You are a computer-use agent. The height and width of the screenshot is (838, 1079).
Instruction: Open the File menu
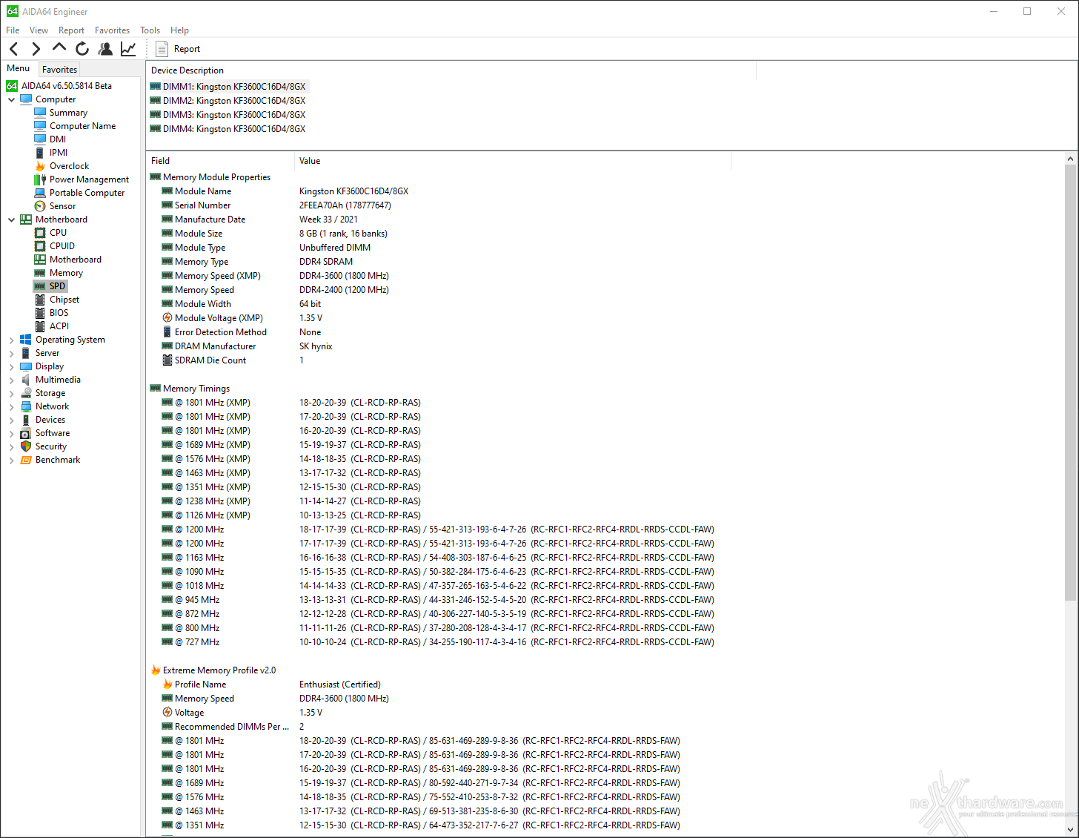pos(13,30)
